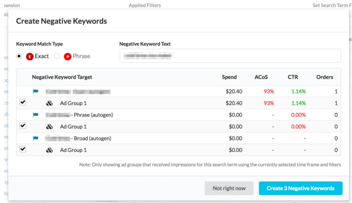352x203 pixels.
Task: Click the flag icon beside Broad (autogen) campaign
Action: pyautogui.click(x=35, y=138)
